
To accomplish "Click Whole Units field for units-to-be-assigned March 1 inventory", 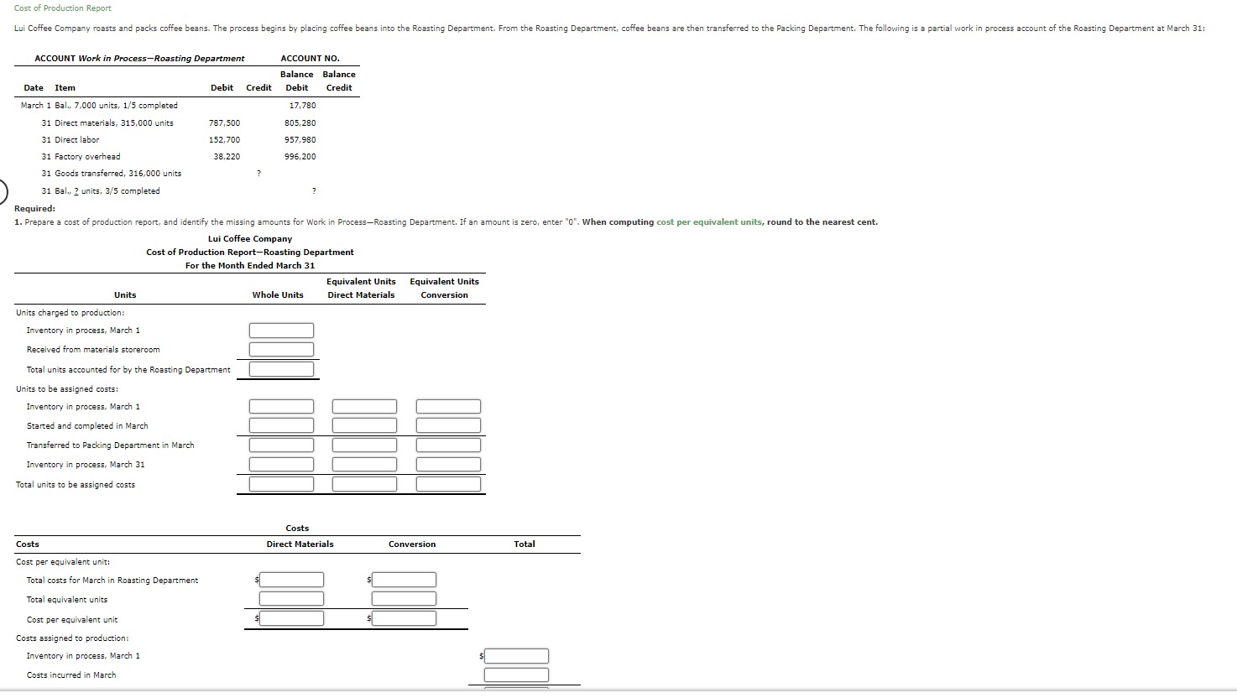I will pyautogui.click(x=281, y=407).
